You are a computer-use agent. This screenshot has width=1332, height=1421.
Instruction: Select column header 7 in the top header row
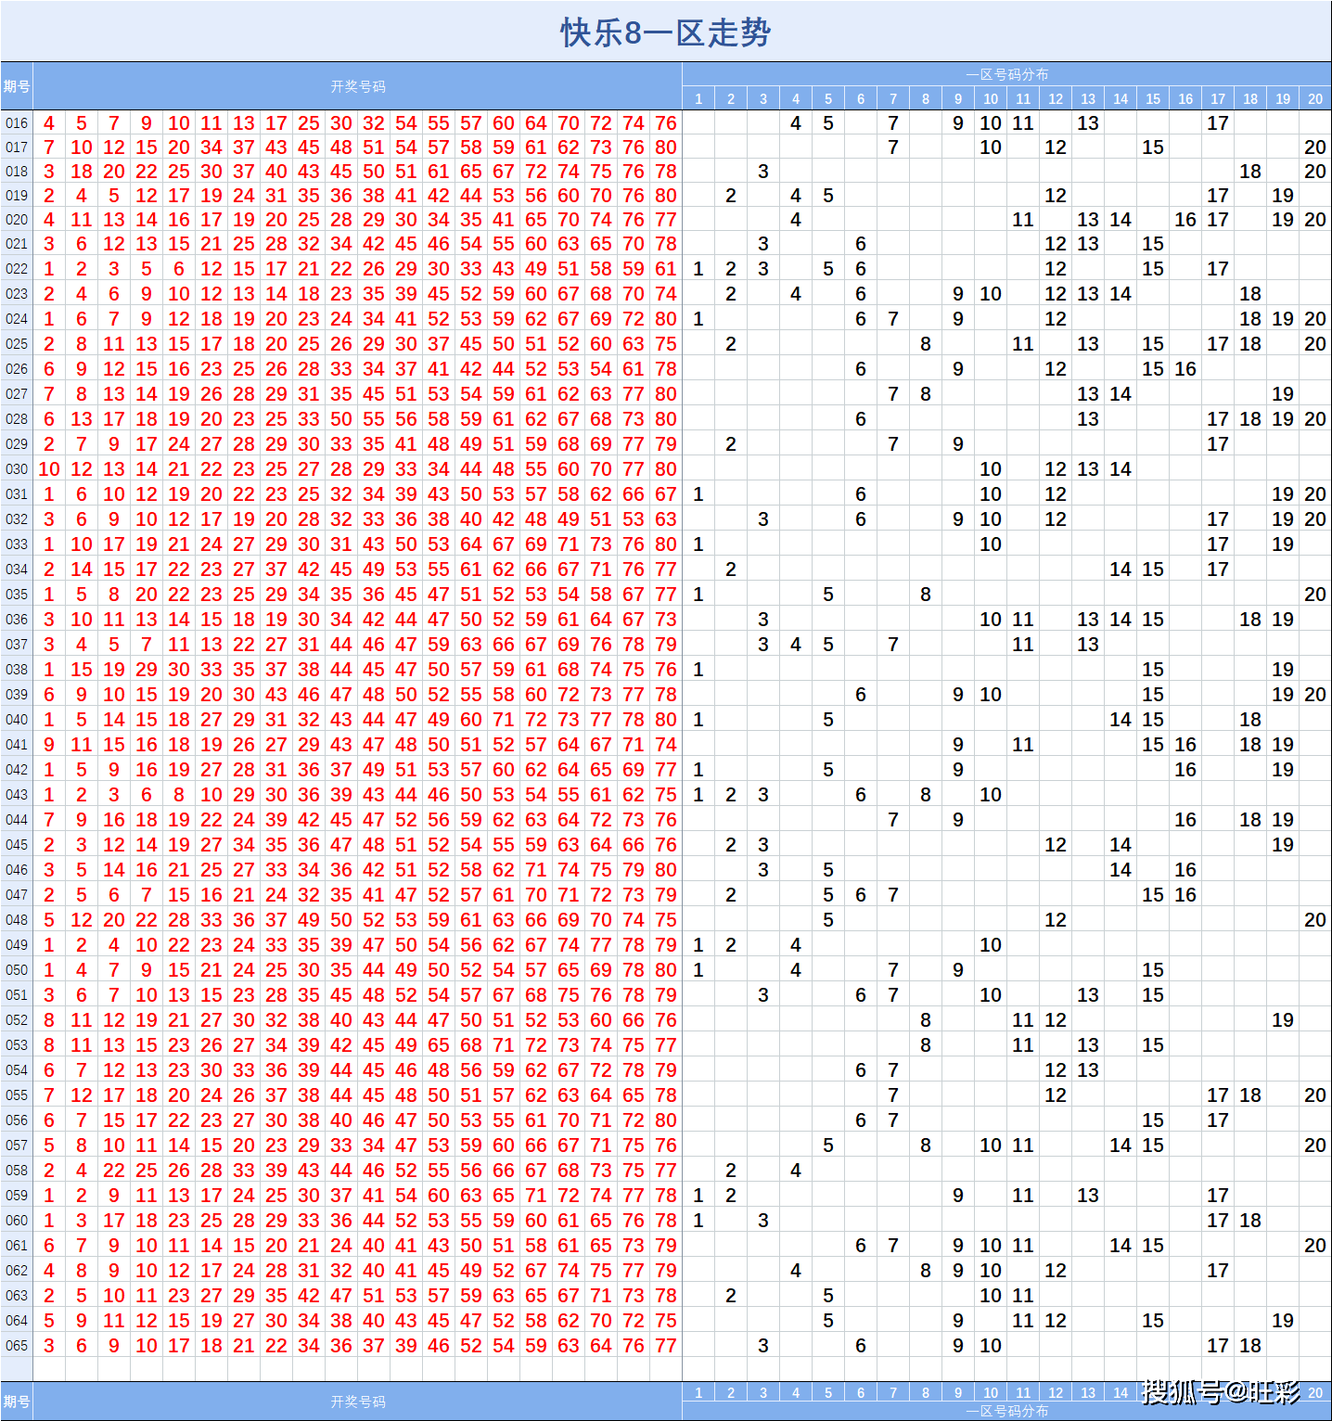pos(893,99)
